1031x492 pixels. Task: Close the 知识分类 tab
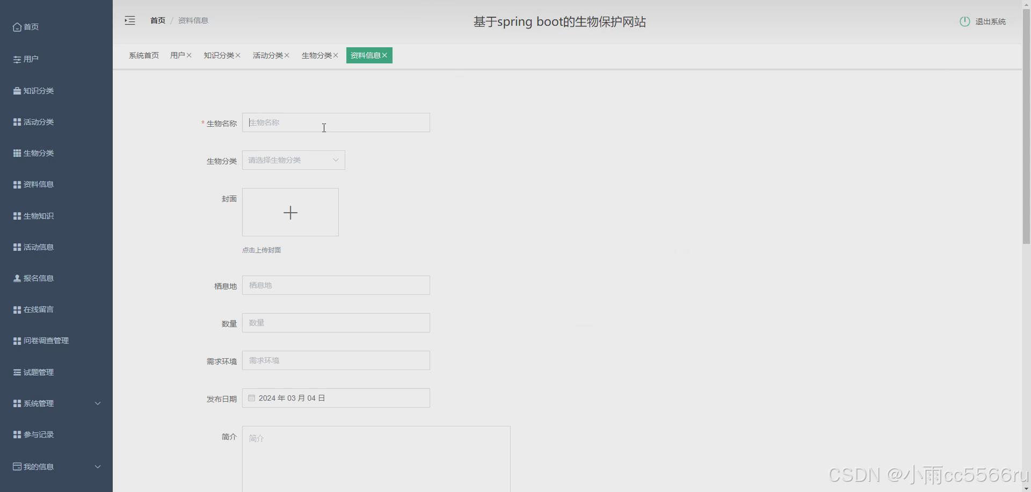click(238, 55)
